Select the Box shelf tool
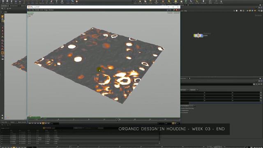This screenshot has width=263, height=148. click(x=3, y=2)
